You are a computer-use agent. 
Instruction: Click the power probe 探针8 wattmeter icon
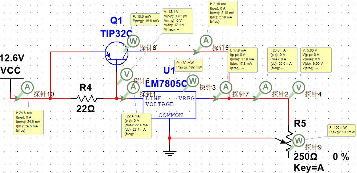pyautogui.click(x=132, y=41)
